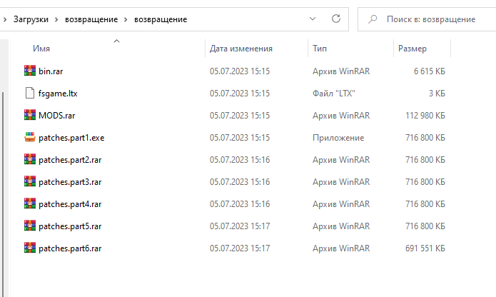Screen dimensions: 496x297
Task: Click the last возвращение breadcrumb segment
Action: coord(161,19)
